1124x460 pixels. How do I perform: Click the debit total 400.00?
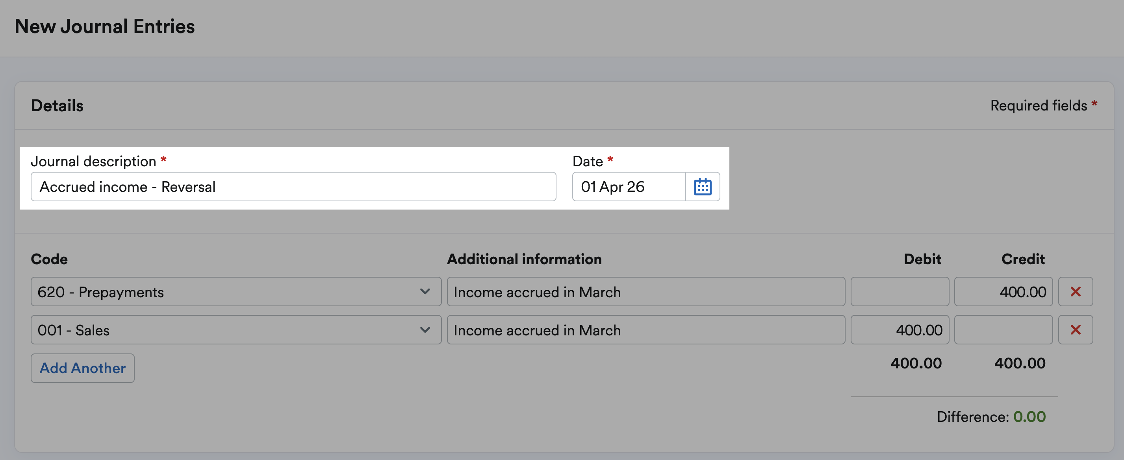[916, 363]
